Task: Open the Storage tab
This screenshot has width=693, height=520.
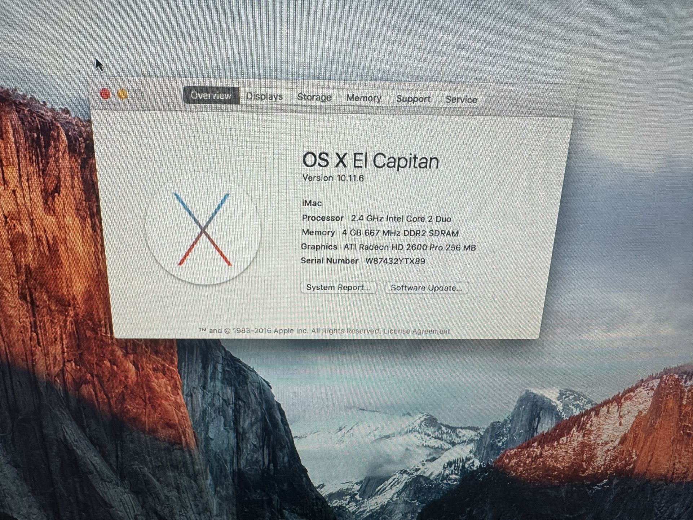Action: click(x=314, y=97)
